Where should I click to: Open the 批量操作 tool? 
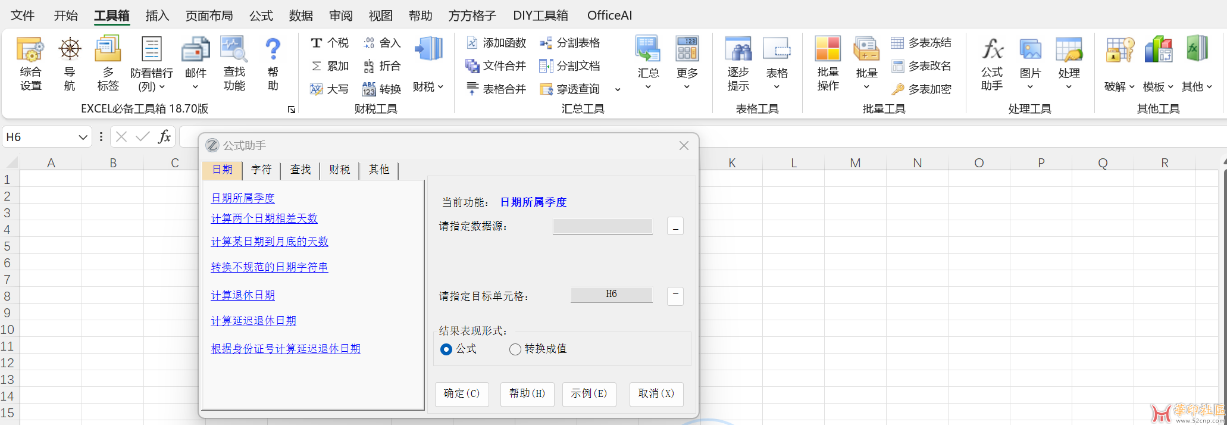click(x=828, y=64)
